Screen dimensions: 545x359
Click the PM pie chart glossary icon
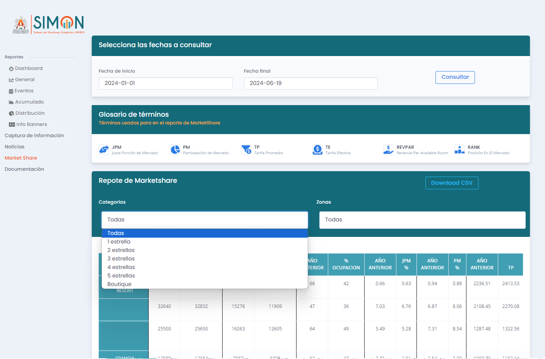(175, 150)
